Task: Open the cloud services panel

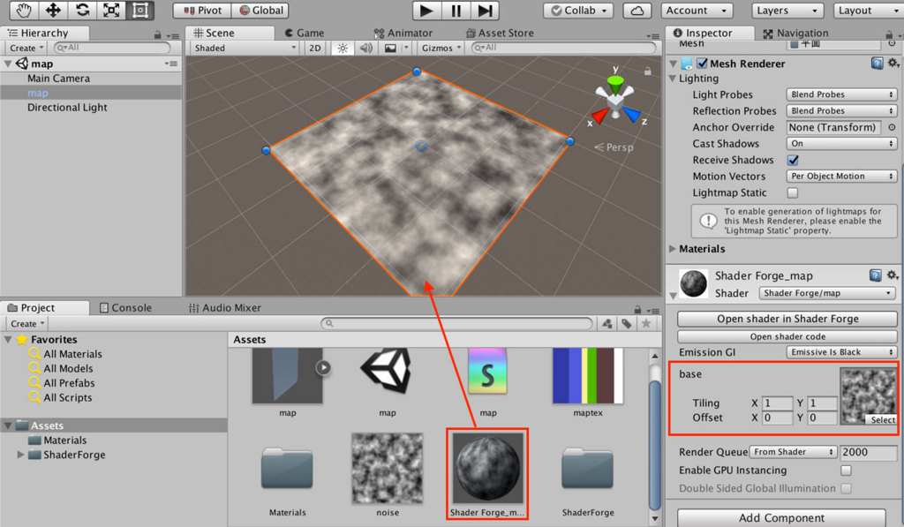Action: tap(637, 11)
